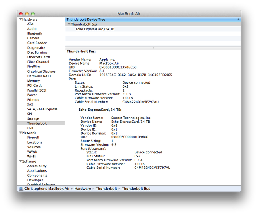The height and width of the screenshot is (215, 258).
Task: Open the Card Reader entry
Action: [37, 43]
